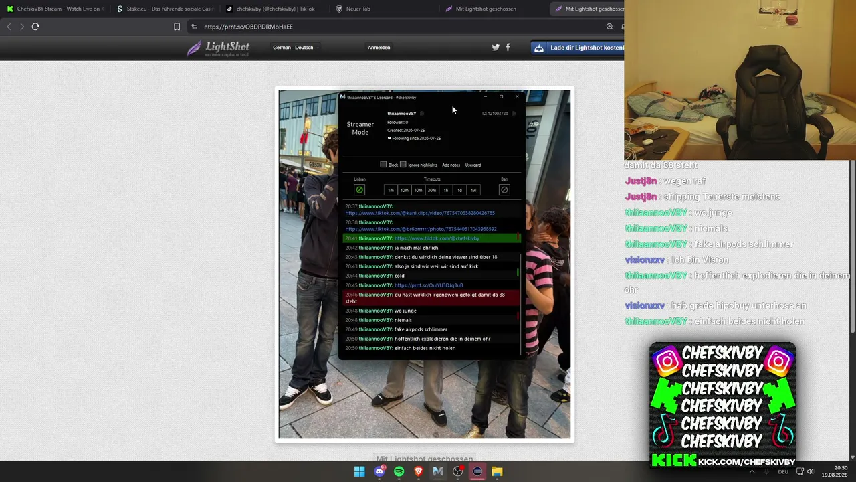Screen dimensions: 856x482
Task: Open OBS Studio from the taskbar
Action: pos(458,471)
